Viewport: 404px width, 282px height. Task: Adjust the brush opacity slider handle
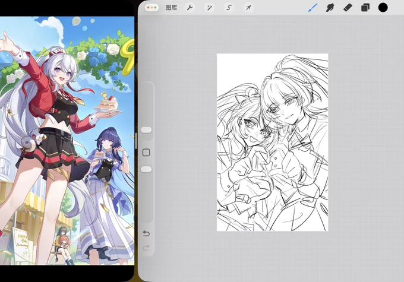(x=146, y=169)
